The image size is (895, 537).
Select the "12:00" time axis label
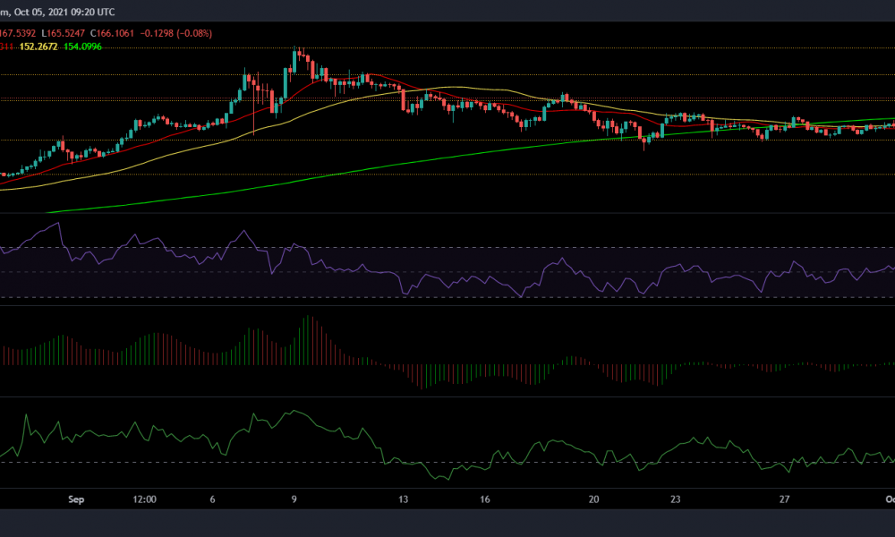(144, 499)
